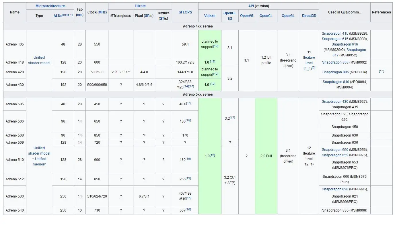Select the 2.0 Full OpenCL cell

click(266, 156)
